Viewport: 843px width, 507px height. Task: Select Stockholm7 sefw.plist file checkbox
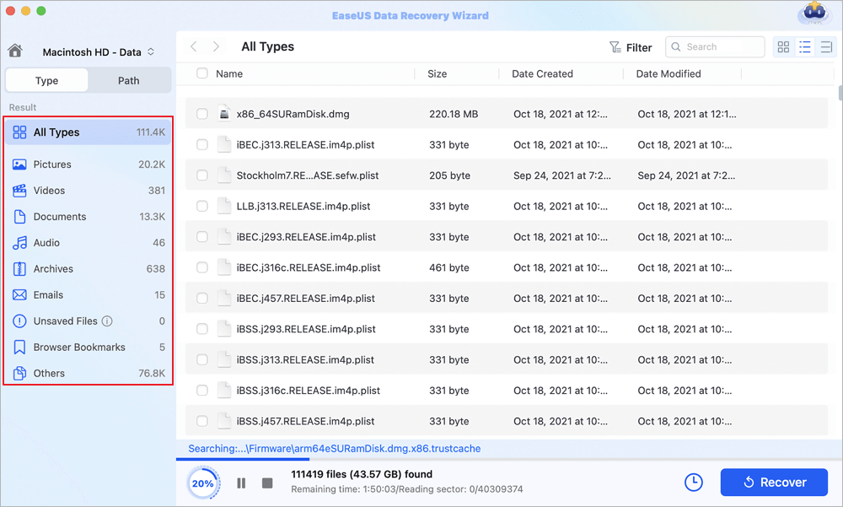click(202, 175)
